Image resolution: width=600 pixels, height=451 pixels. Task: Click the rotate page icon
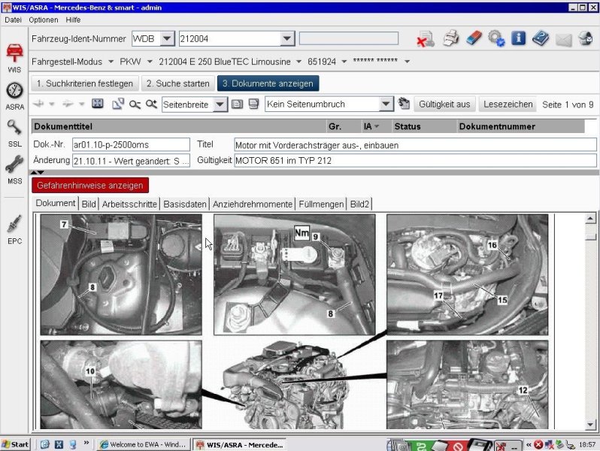click(118, 104)
